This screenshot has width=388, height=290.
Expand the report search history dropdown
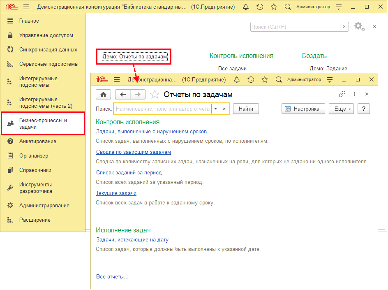click(x=216, y=109)
